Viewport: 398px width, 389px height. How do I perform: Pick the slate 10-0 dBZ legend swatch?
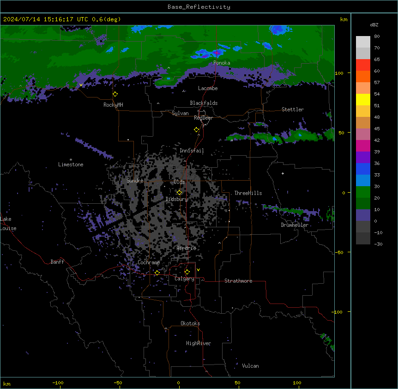point(363,215)
